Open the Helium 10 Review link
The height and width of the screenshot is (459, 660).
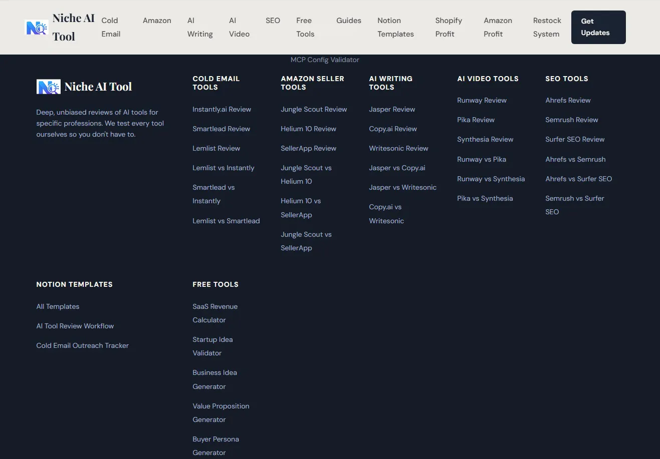point(308,129)
